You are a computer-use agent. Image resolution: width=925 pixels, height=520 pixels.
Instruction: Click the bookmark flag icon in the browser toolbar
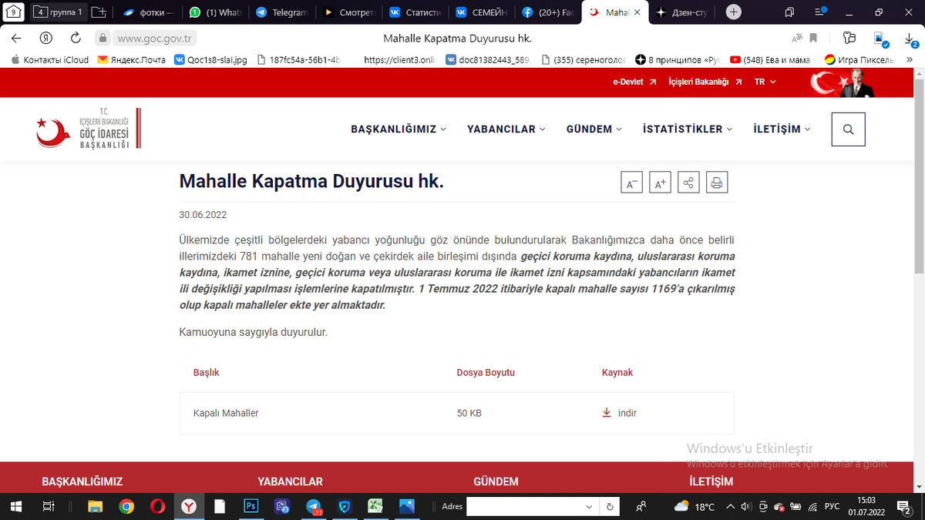[x=812, y=36]
